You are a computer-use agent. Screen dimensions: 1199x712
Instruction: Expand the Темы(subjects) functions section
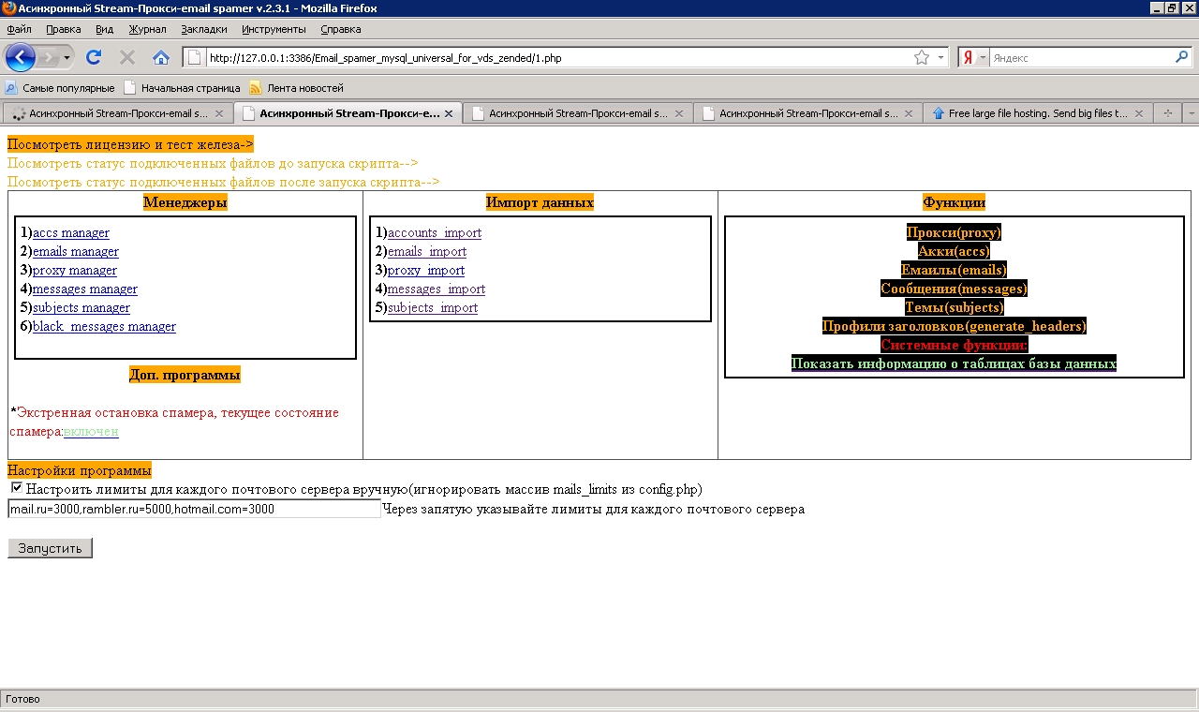(x=954, y=307)
